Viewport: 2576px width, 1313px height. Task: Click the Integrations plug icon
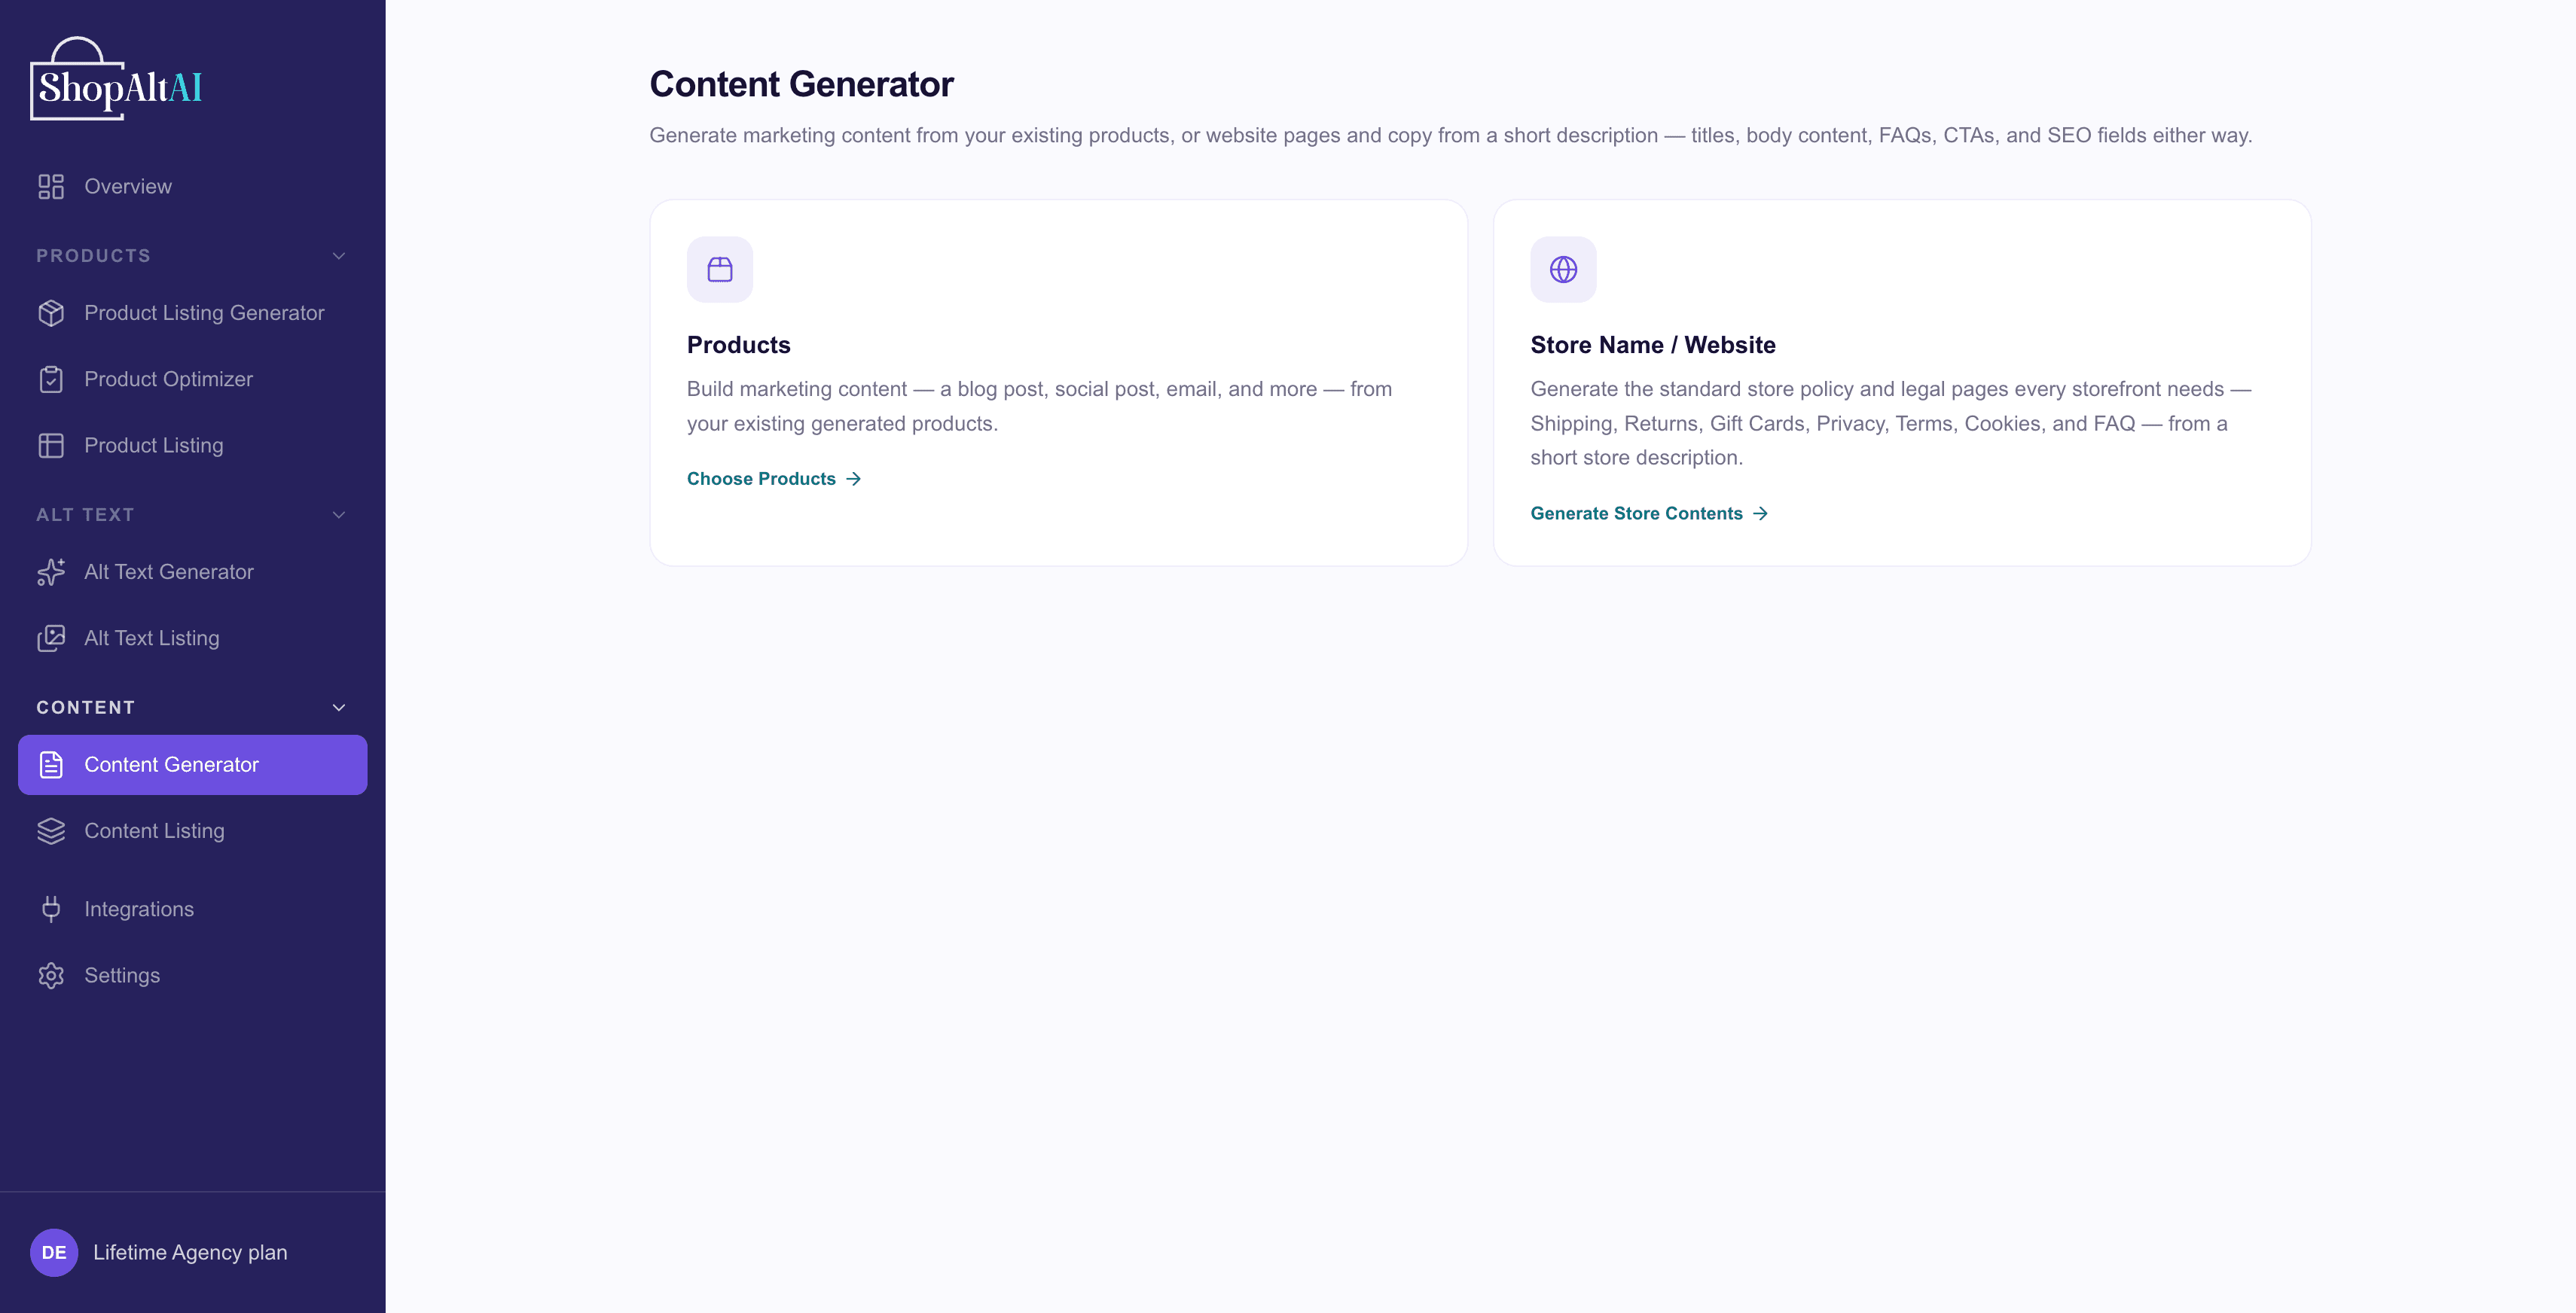(51, 909)
